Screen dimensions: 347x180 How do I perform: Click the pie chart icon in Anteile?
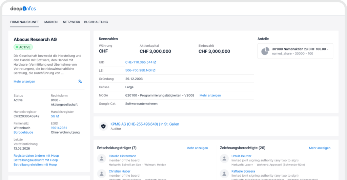pyautogui.click(x=265, y=51)
